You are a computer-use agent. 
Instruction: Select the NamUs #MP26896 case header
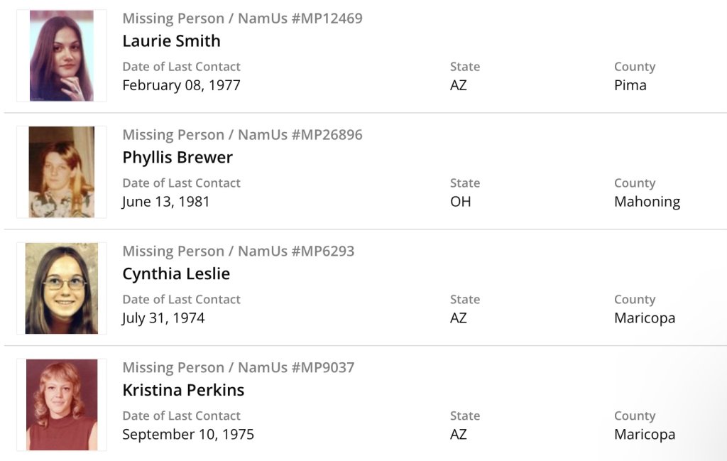pyautogui.click(x=242, y=135)
